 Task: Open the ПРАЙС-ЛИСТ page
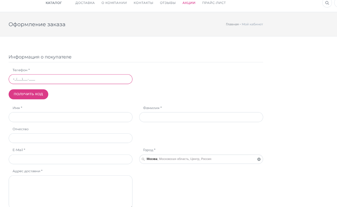(x=214, y=3)
